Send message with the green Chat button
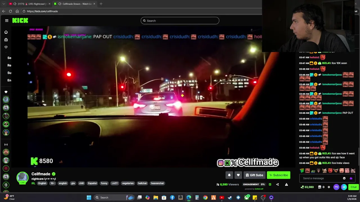 click(x=353, y=187)
